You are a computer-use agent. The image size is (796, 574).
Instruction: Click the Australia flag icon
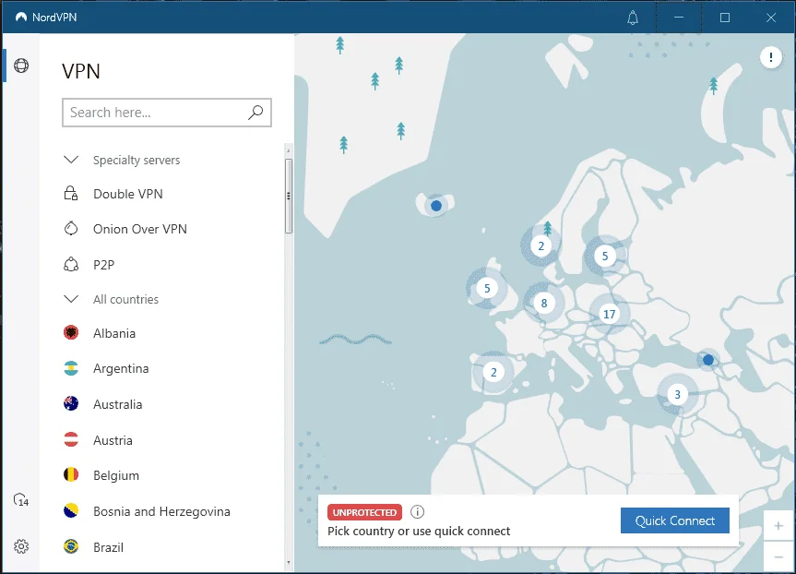point(71,404)
